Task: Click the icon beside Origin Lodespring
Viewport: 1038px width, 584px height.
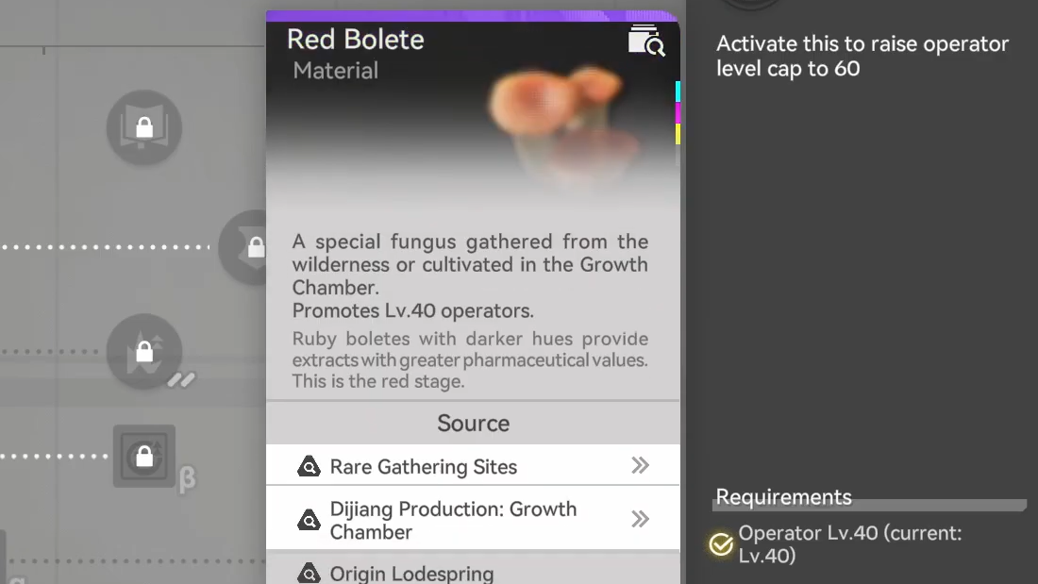Action: click(x=309, y=573)
